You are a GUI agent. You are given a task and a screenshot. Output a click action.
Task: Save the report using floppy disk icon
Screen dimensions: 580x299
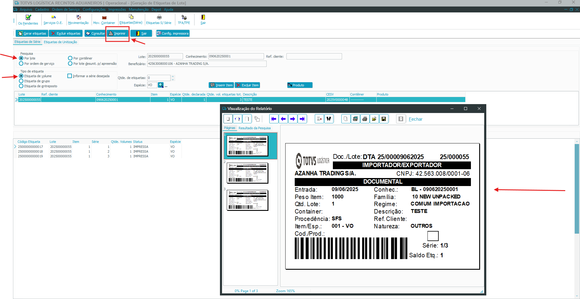[384, 119]
